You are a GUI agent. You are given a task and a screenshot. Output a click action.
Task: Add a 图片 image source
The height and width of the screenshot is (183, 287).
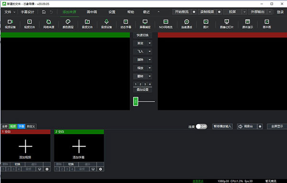click(x=206, y=24)
